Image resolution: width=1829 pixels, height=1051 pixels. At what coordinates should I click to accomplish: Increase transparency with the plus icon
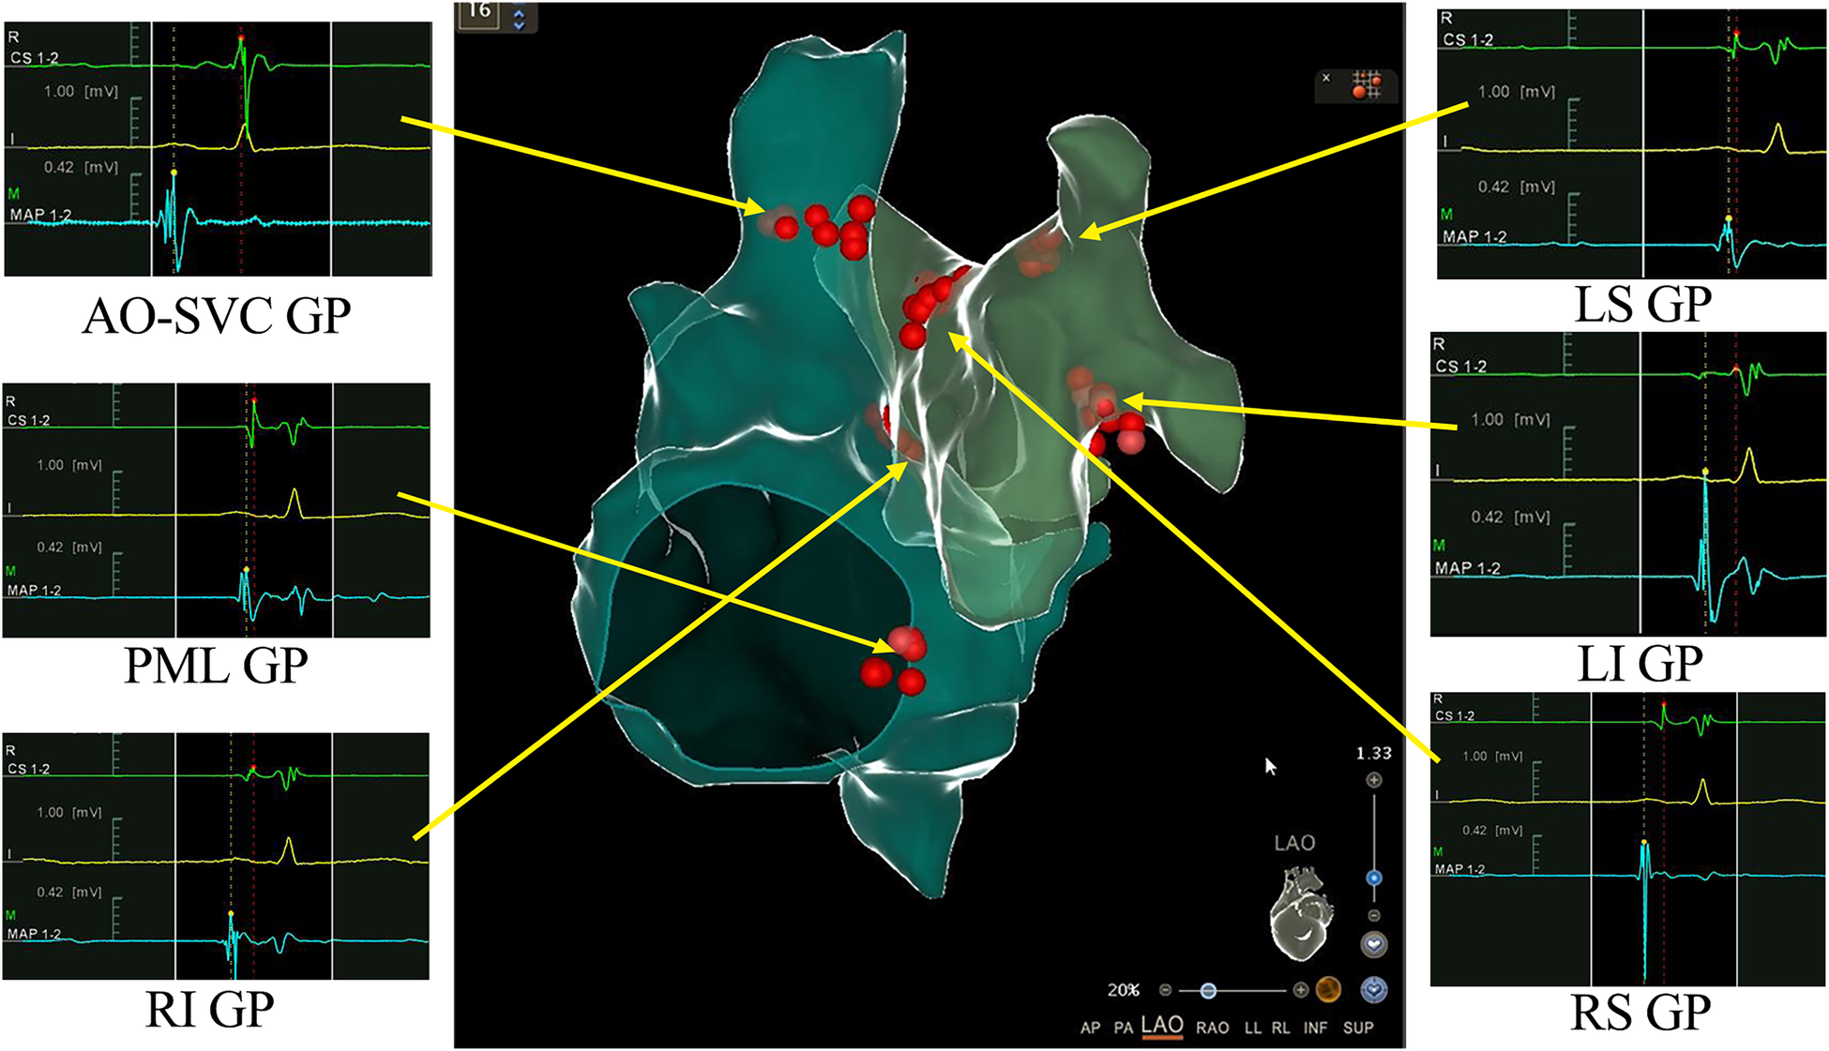[x=1300, y=990]
